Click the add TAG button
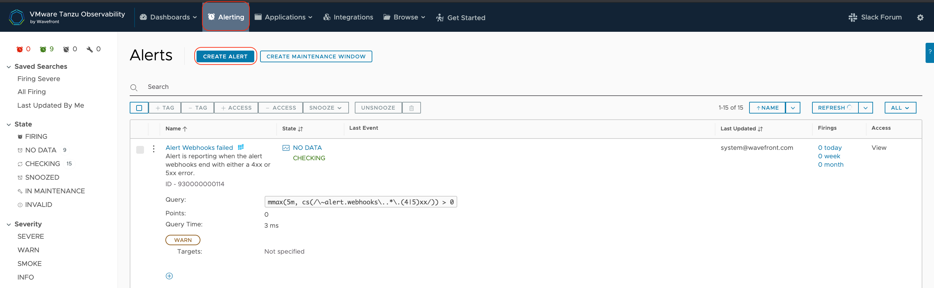The width and height of the screenshot is (934, 288). point(165,108)
